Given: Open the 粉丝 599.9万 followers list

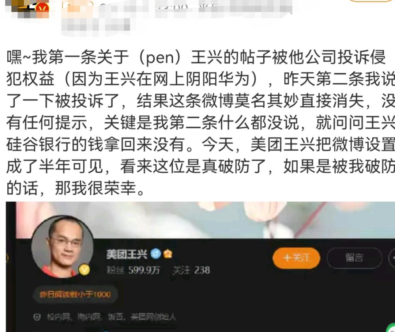Looking at the screenshot, I should point(133,270).
